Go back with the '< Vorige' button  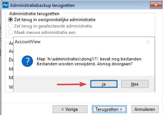(x=70, y=109)
